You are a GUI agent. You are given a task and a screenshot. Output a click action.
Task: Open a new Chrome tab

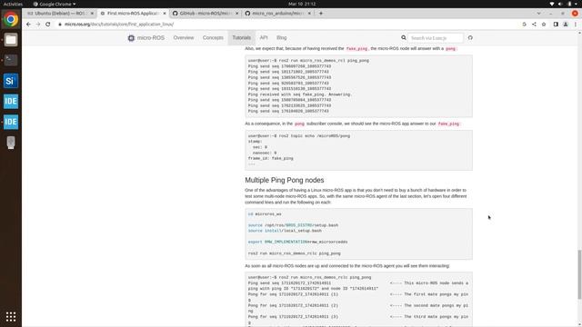pyautogui.click(x=321, y=14)
